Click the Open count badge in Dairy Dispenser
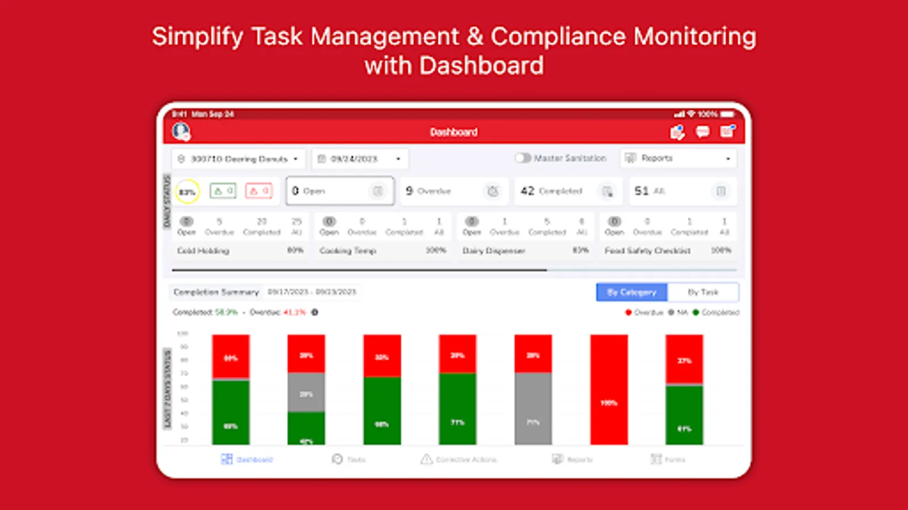 [472, 222]
